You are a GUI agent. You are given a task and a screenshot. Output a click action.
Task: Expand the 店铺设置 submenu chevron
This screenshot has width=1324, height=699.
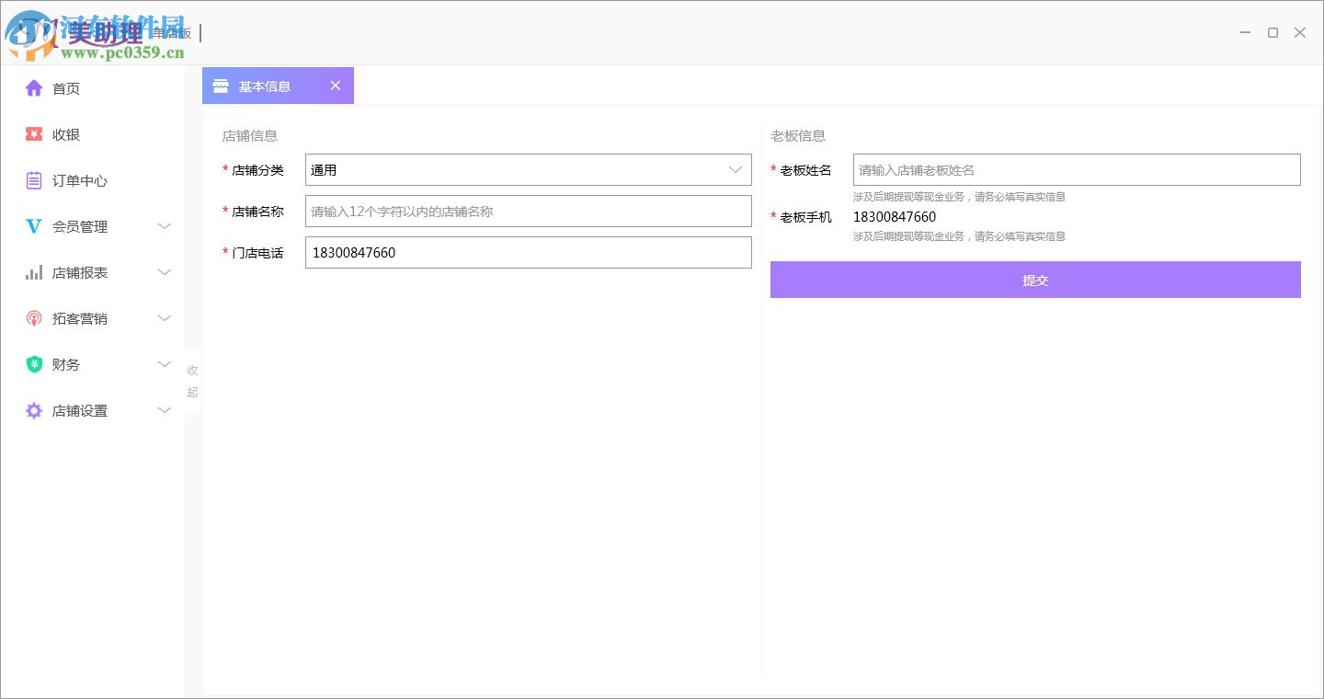tap(165, 410)
